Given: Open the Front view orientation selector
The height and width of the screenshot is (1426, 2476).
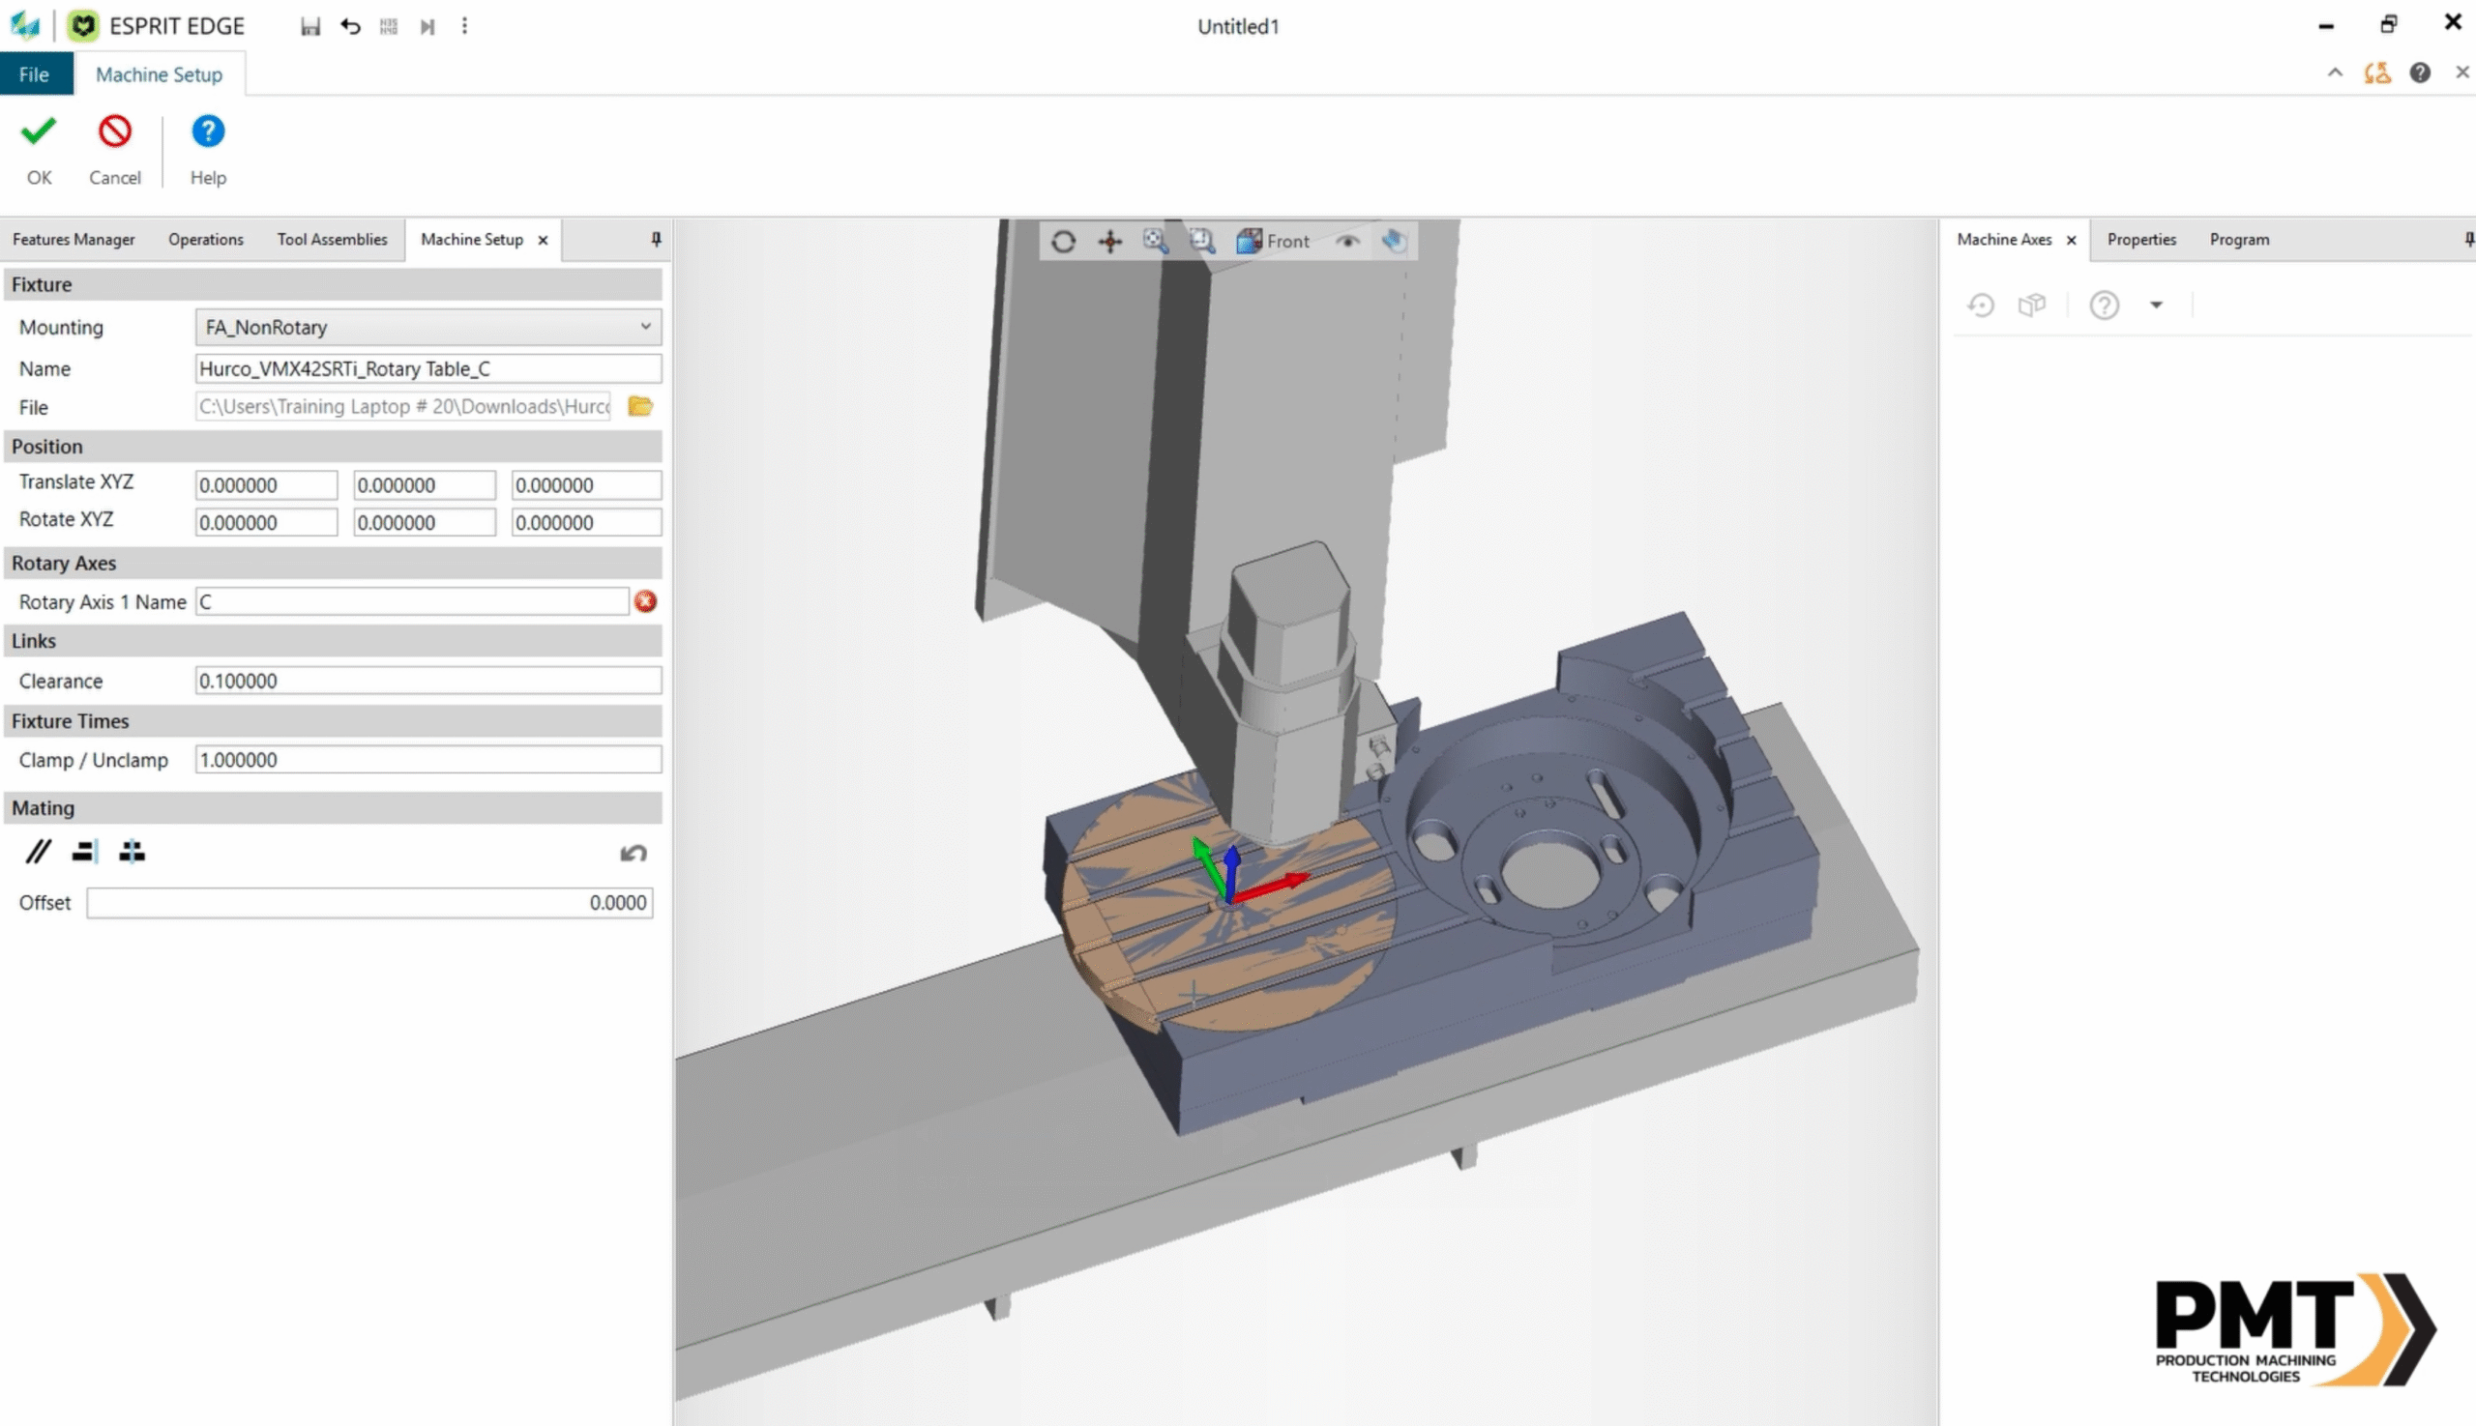Looking at the screenshot, I should (x=1273, y=241).
